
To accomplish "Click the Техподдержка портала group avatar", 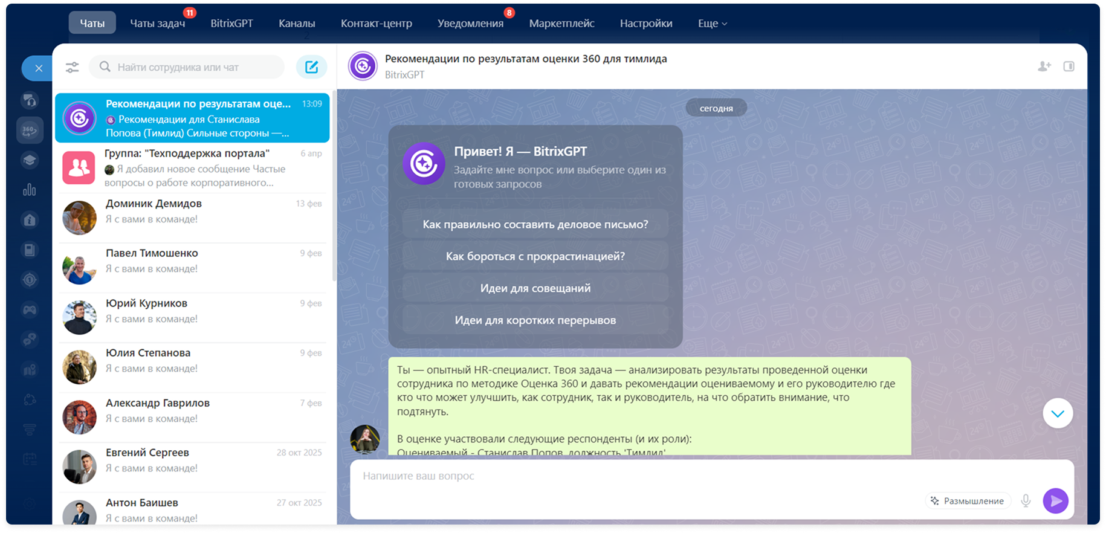I will tap(79, 167).
